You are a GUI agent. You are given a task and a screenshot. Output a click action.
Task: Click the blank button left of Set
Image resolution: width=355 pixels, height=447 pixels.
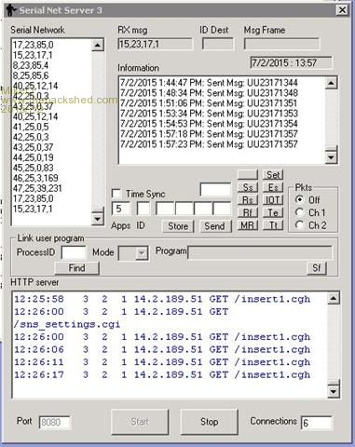click(x=248, y=175)
